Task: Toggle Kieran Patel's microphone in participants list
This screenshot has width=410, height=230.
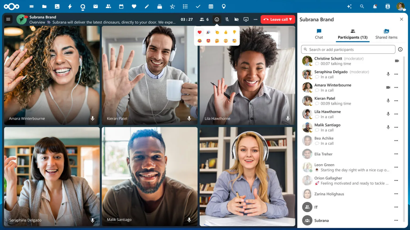Action: pyautogui.click(x=388, y=101)
